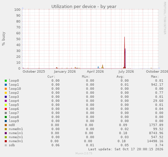The image size is (168, 157).
Task: Click the sdb max value 3.74
Action: point(159,145)
